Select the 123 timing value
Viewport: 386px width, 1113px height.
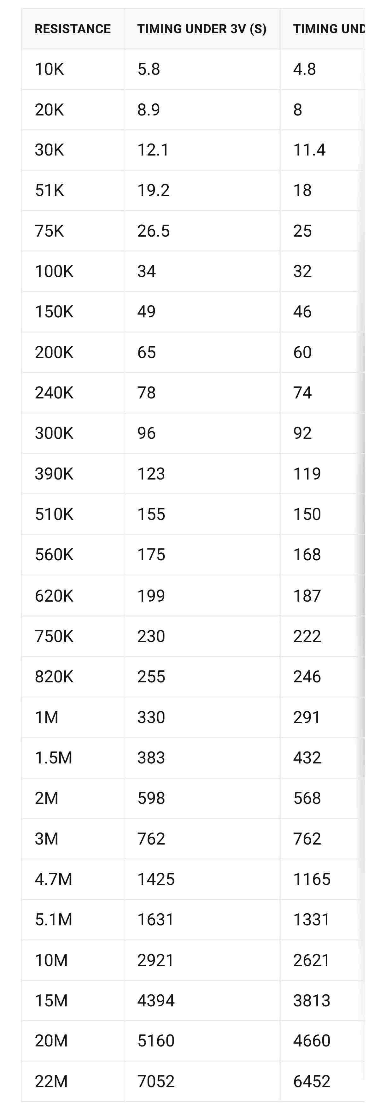coord(151,474)
